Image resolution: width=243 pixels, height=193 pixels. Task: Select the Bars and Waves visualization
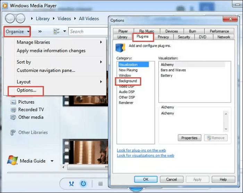[173, 70]
